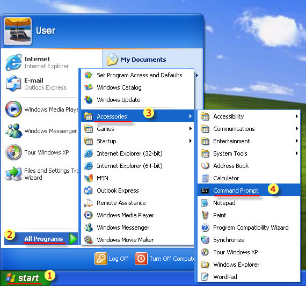
Task: Click the MSN text label
Action: (x=103, y=178)
